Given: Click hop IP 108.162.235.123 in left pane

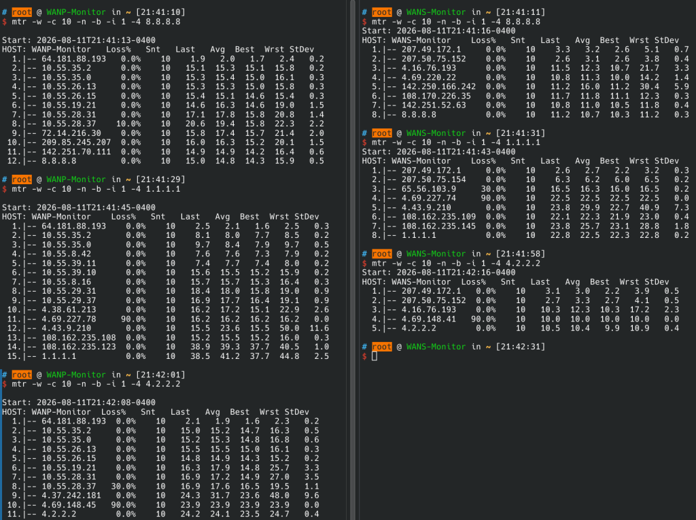Looking at the screenshot, I should tap(79, 347).
